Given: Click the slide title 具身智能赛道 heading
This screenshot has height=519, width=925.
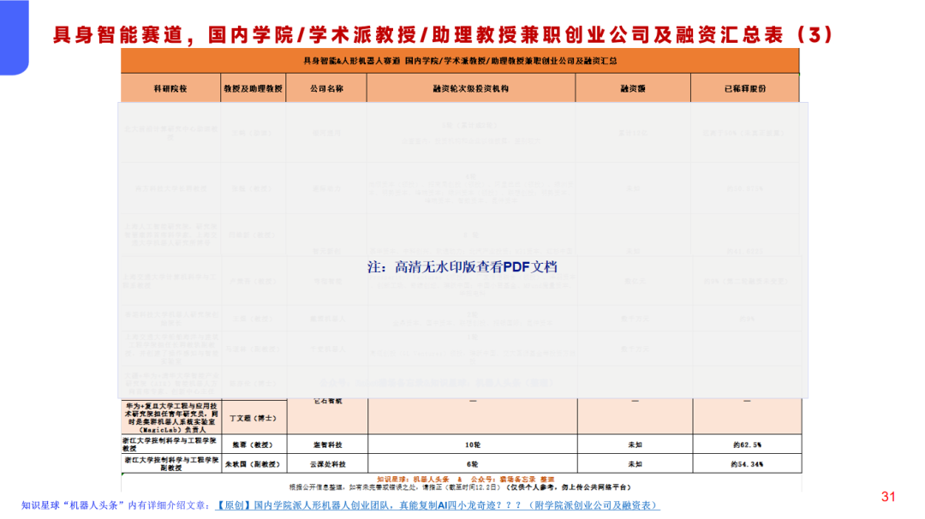Looking at the screenshot, I should (x=443, y=35).
